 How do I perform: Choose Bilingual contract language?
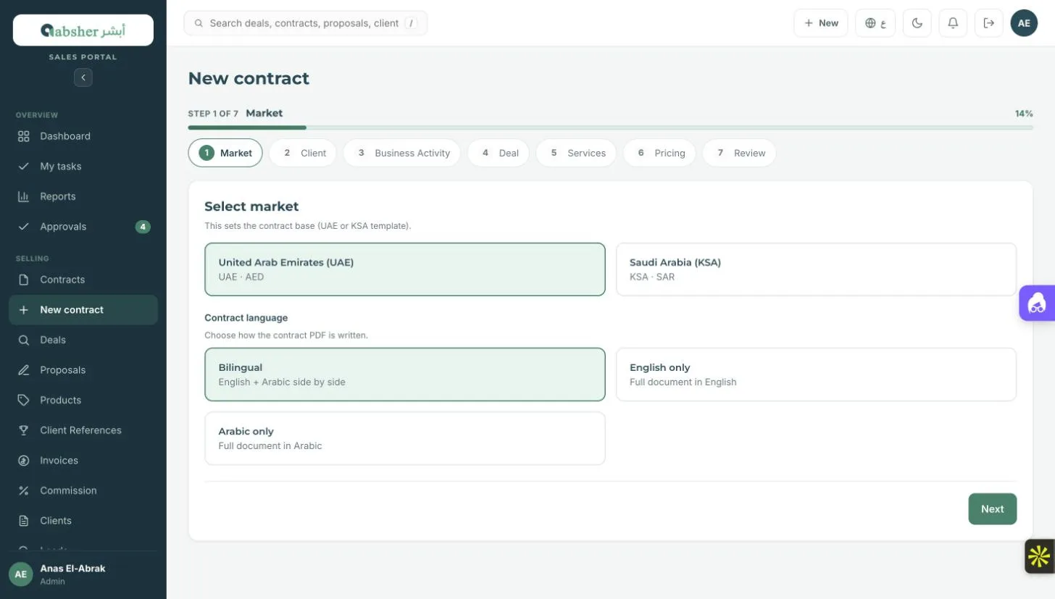[x=405, y=374]
